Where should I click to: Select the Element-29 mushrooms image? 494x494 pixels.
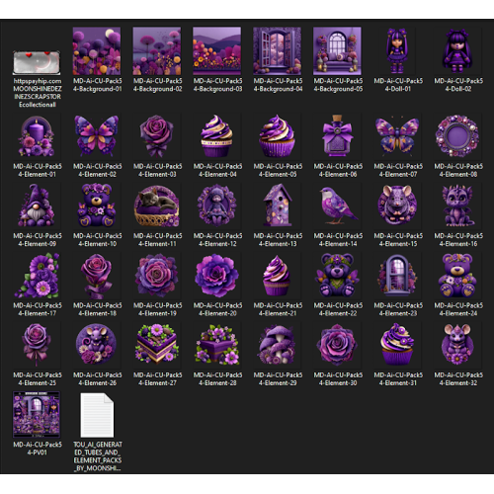277,345
